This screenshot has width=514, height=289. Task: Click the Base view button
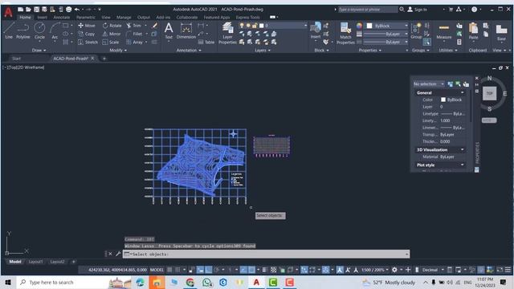click(501, 32)
